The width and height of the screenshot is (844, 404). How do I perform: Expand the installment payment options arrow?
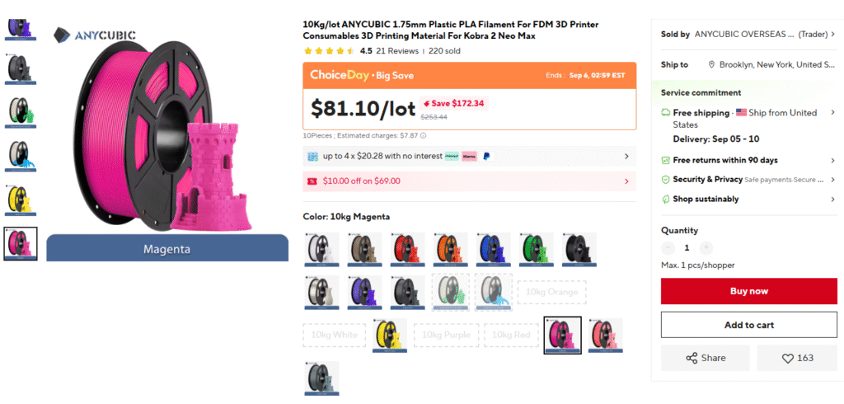coord(626,156)
